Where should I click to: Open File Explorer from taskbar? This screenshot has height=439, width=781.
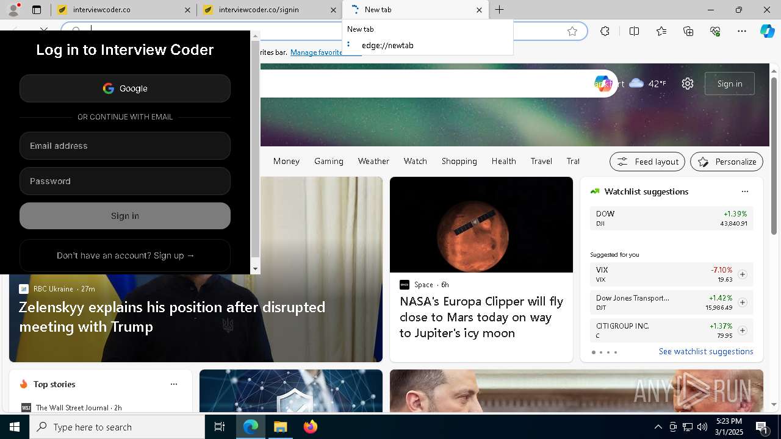pos(280,427)
